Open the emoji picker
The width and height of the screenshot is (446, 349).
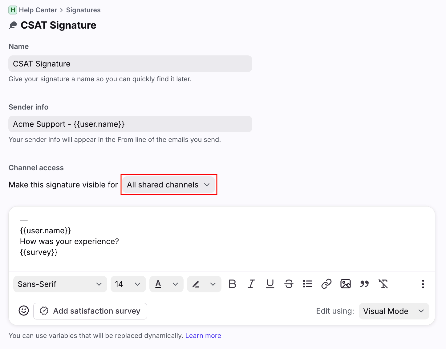(24, 311)
